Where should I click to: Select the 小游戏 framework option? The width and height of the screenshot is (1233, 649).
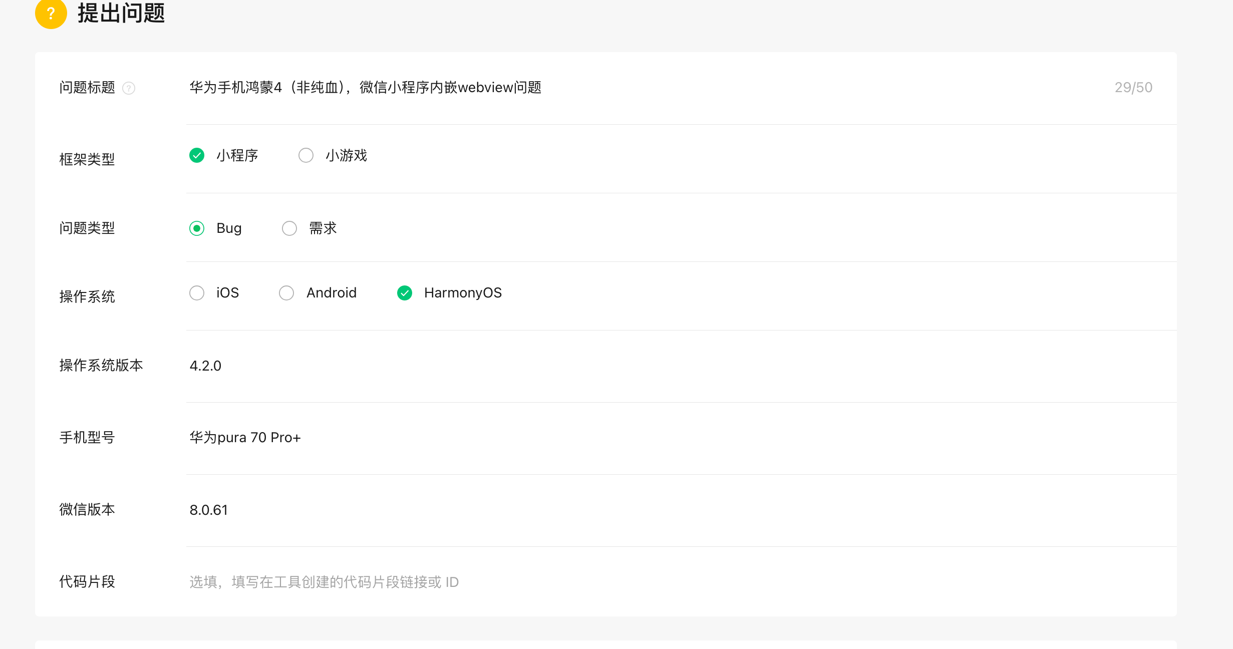point(306,156)
